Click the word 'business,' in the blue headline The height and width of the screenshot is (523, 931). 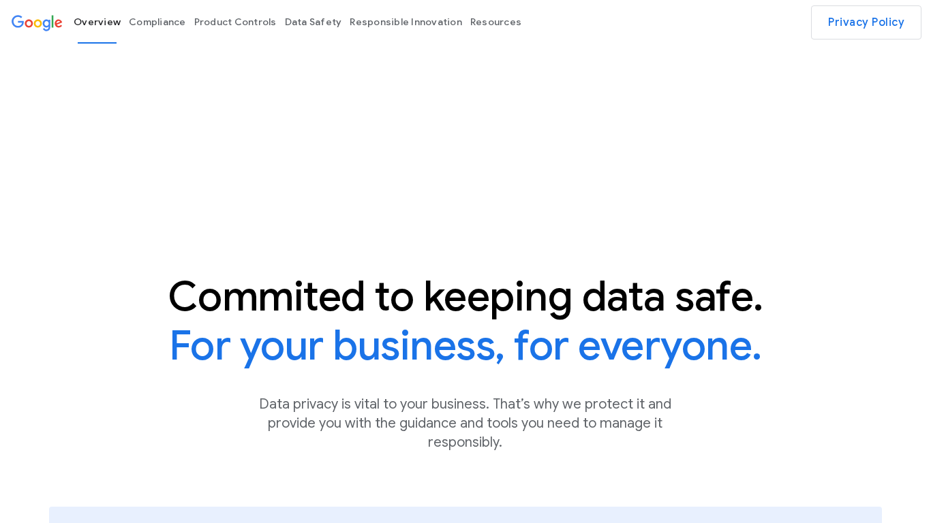coord(418,346)
